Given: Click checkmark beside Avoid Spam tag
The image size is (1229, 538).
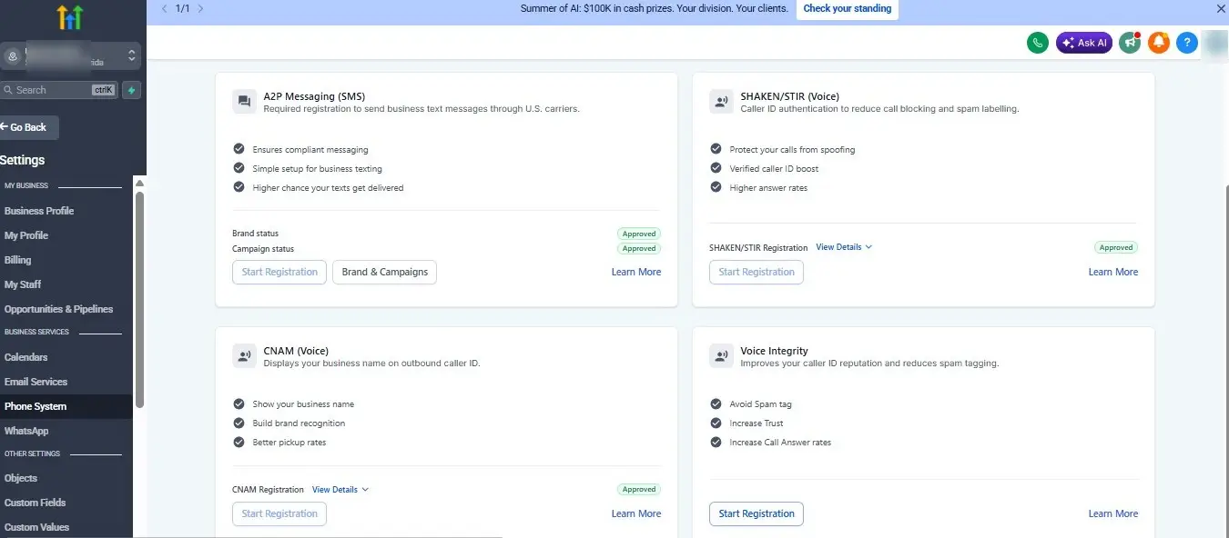Looking at the screenshot, I should [x=716, y=403].
